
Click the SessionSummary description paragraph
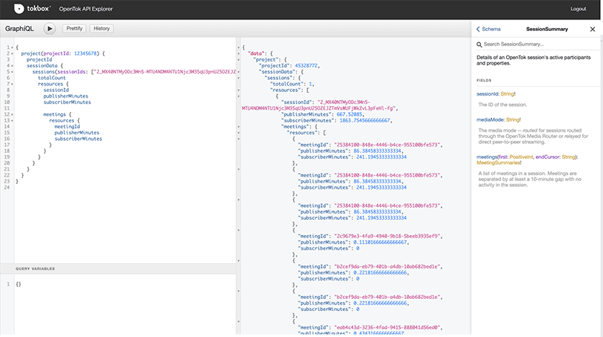tap(533, 60)
